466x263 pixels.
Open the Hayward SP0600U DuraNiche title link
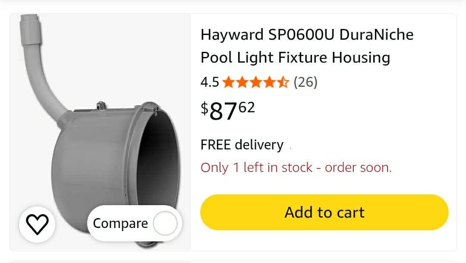point(307,35)
